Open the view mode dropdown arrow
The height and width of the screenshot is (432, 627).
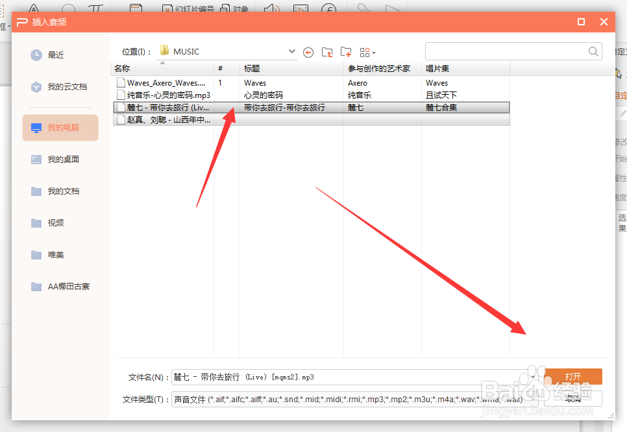[x=374, y=52]
